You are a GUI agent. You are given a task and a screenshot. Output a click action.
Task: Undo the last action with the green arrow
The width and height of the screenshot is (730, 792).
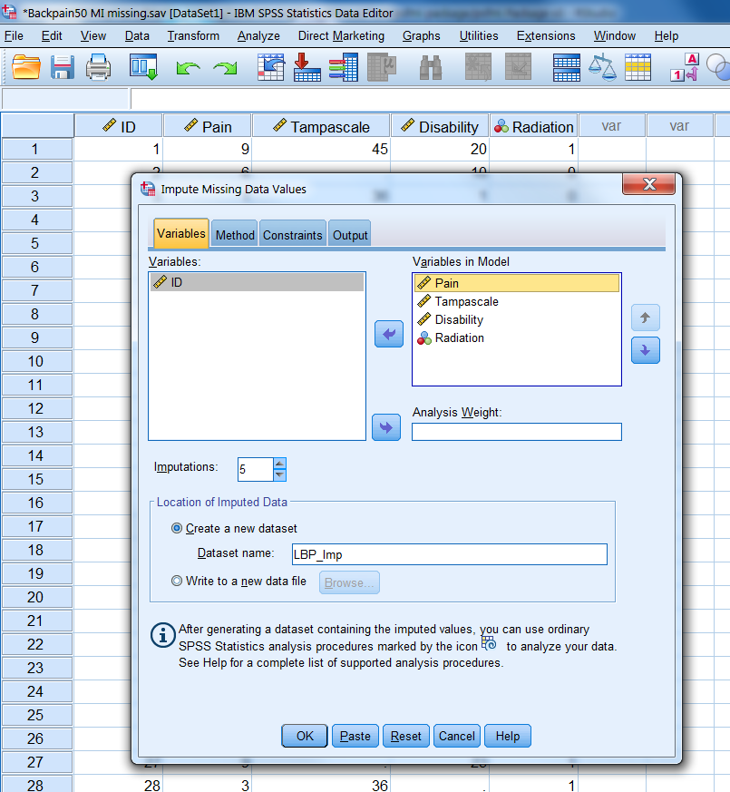(x=188, y=68)
